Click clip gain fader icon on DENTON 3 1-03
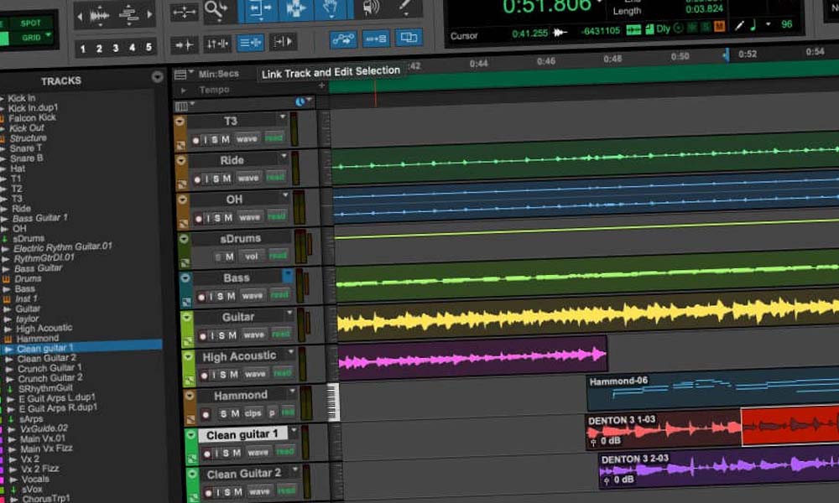Screen dimensions: 839x503 [593, 442]
